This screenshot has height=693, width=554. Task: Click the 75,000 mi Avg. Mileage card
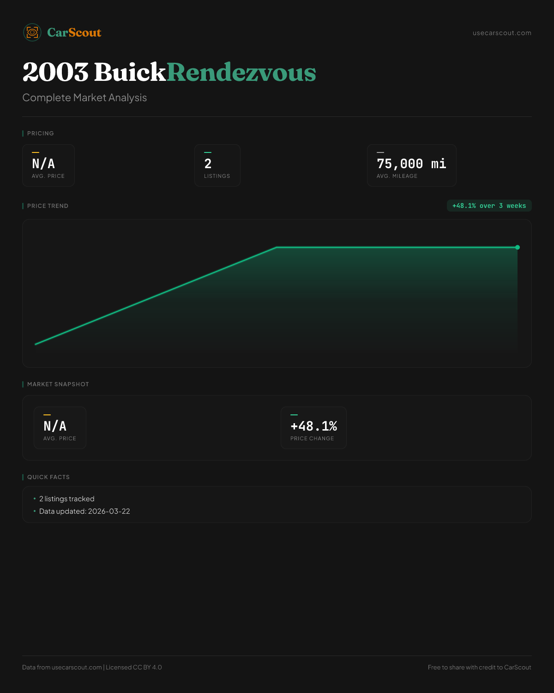[411, 165]
